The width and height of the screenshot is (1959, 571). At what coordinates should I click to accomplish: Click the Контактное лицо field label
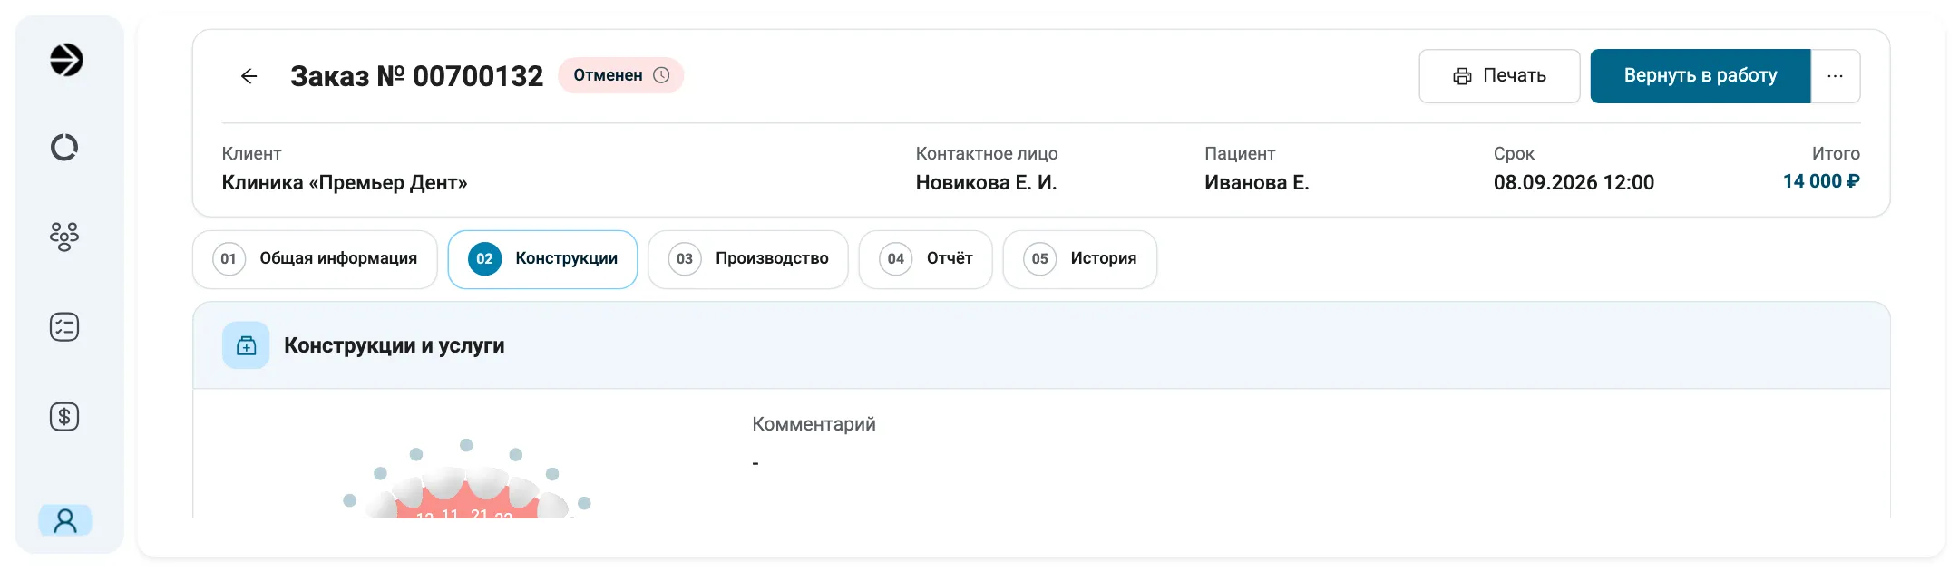point(987,153)
